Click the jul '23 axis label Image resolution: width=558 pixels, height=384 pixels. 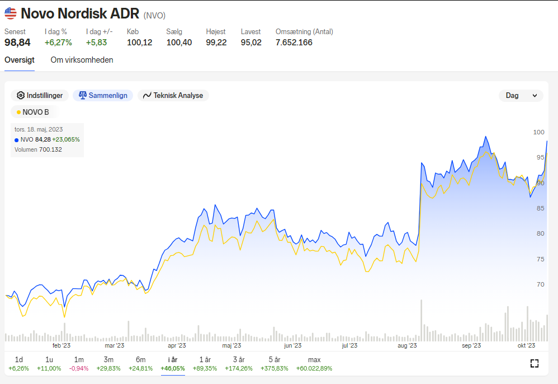coord(349,345)
